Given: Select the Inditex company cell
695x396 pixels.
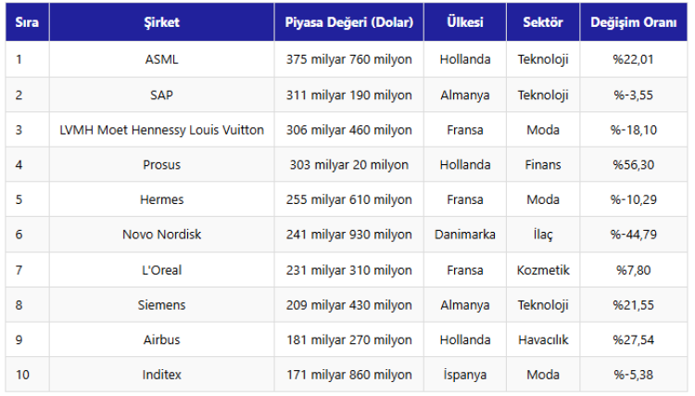Looking at the screenshot, I should 162,375.
